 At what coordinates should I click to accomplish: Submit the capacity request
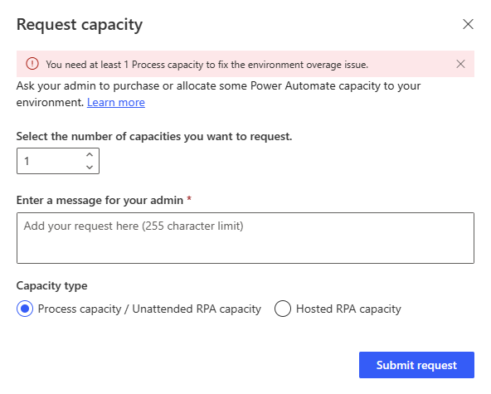(416, 365)
